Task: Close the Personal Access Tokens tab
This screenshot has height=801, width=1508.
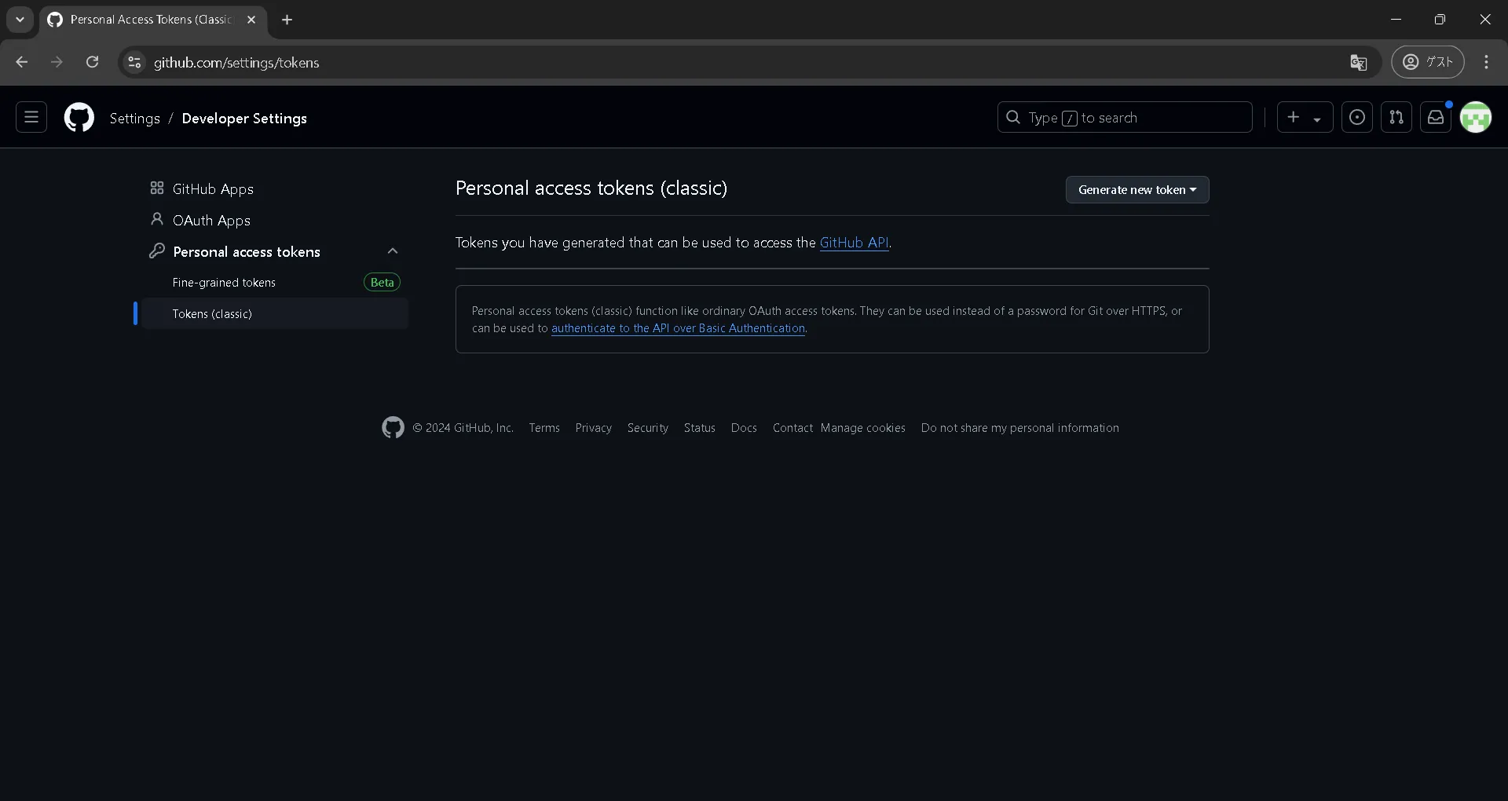Action: (251, 20)
